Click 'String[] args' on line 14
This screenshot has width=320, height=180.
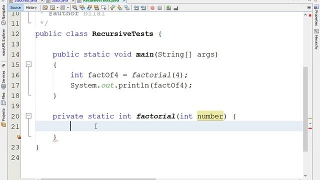click(x=185, y=54)
